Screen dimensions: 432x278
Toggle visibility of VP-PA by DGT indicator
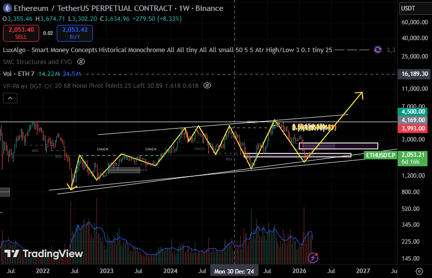(x=207, y=86)
